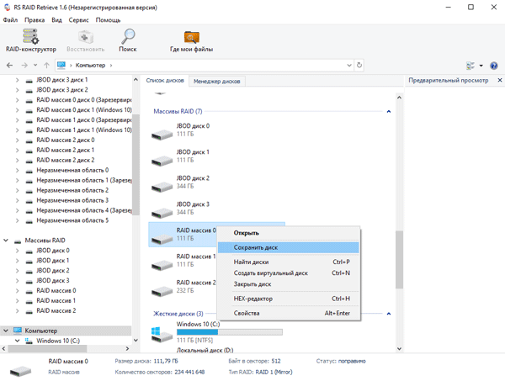Expand JBOD диск 3 диск 1 node
The image size is (505, 381).
click(18, 80)
